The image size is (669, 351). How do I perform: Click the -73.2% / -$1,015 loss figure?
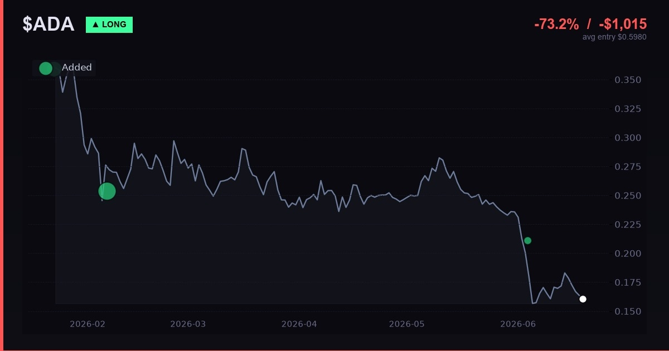coord(590,24)
